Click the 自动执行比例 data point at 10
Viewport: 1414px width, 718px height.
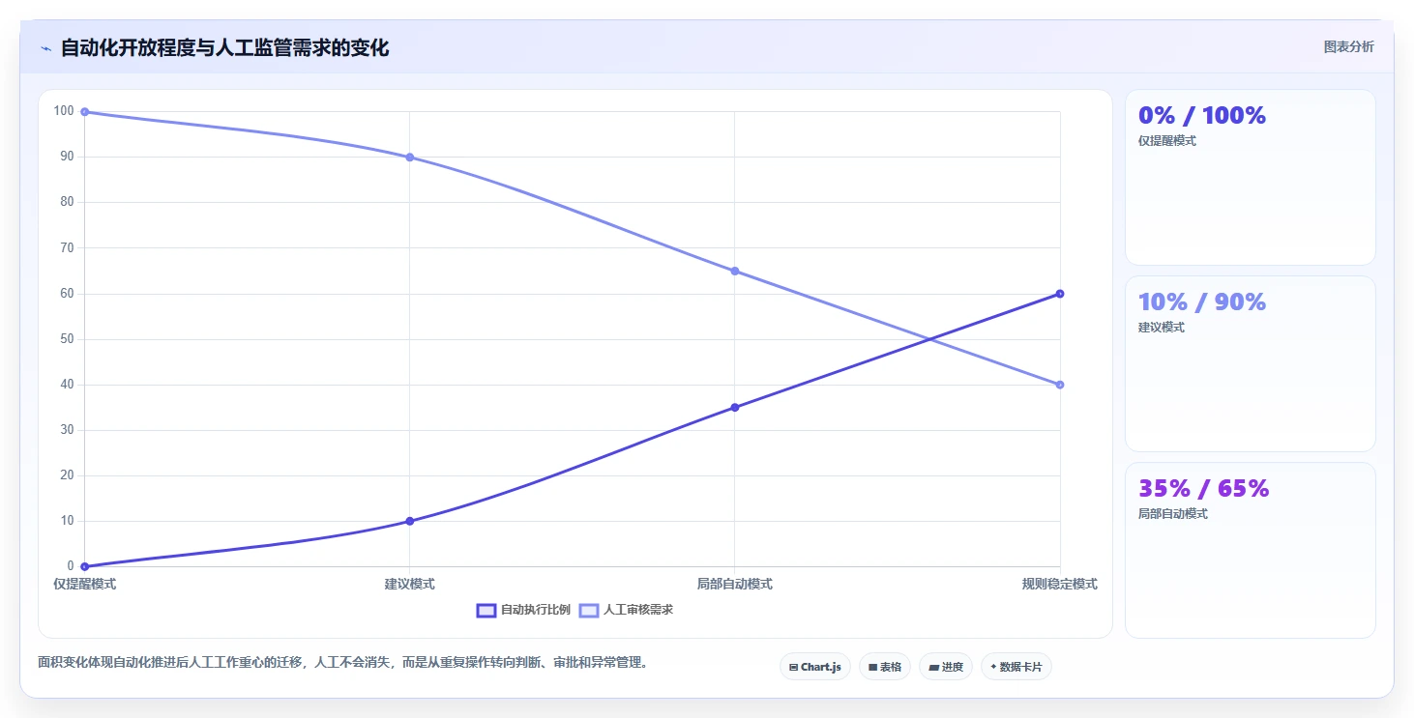pos(409,521)
